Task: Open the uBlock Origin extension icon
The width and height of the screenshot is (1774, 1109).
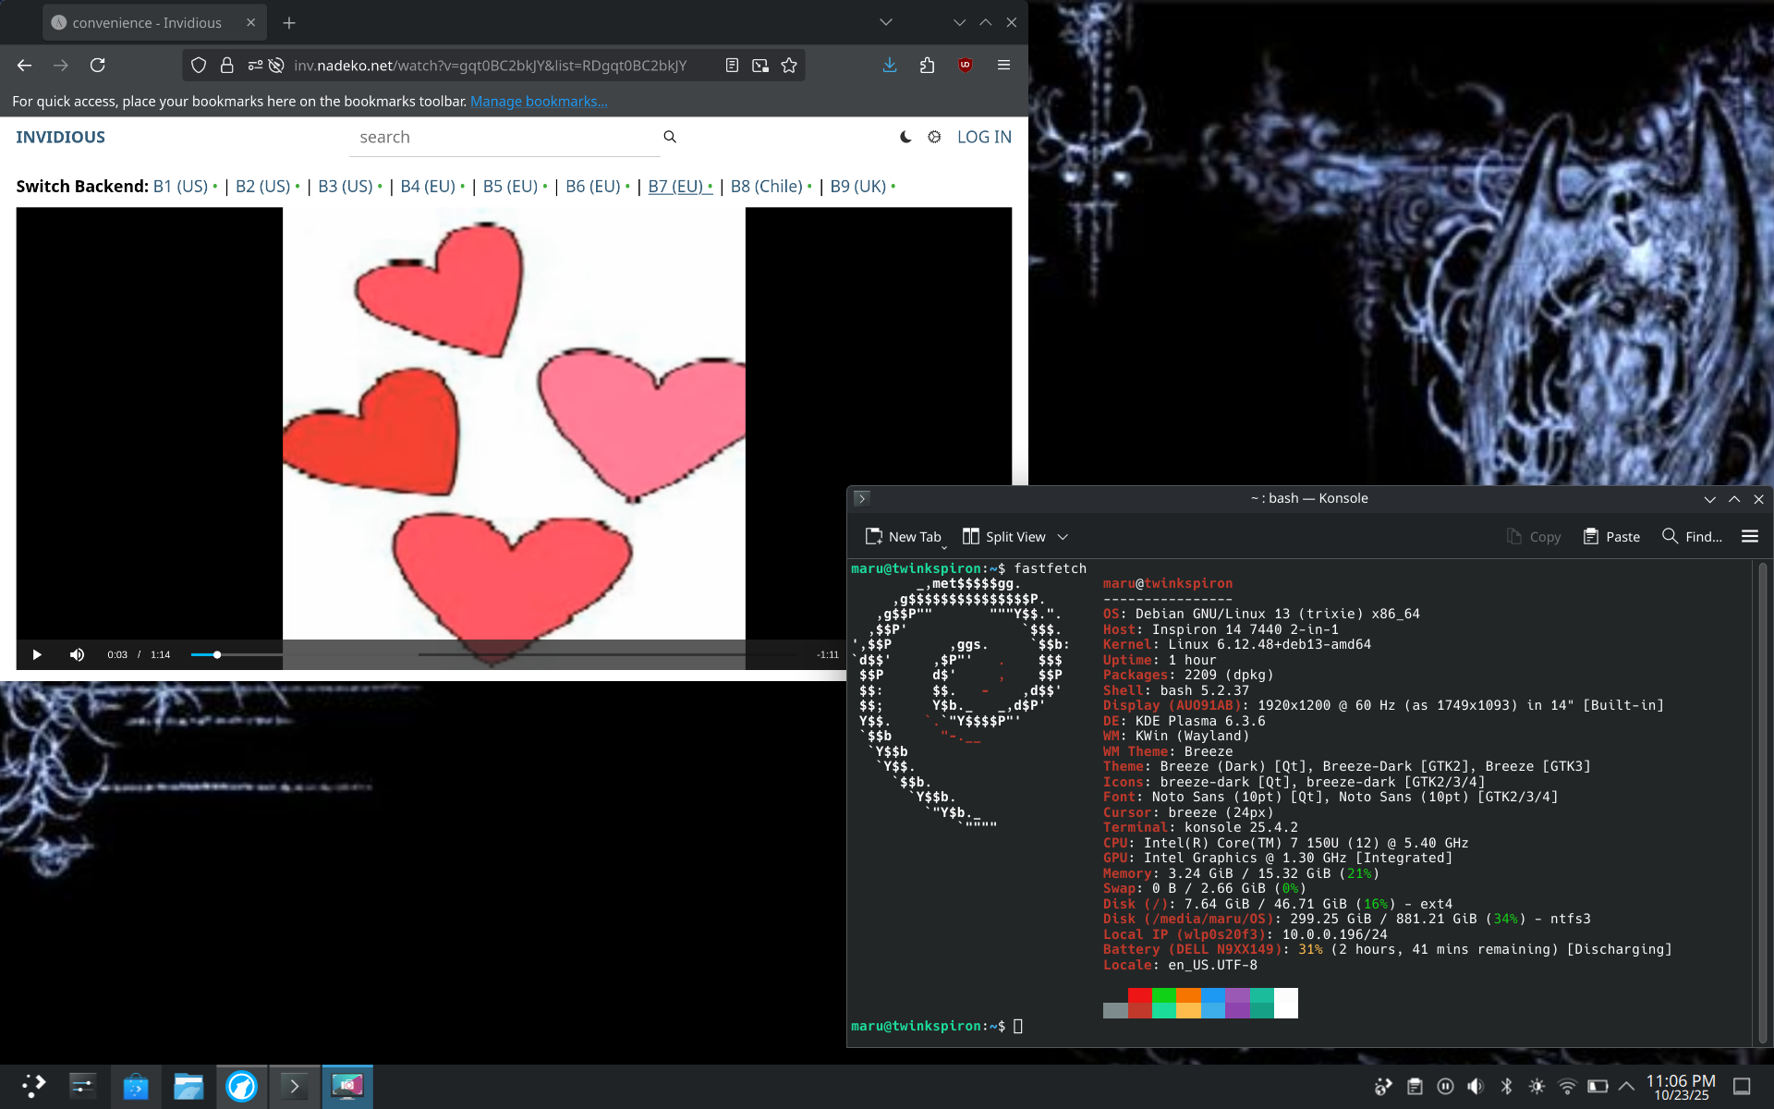Action: pos(966,66)
